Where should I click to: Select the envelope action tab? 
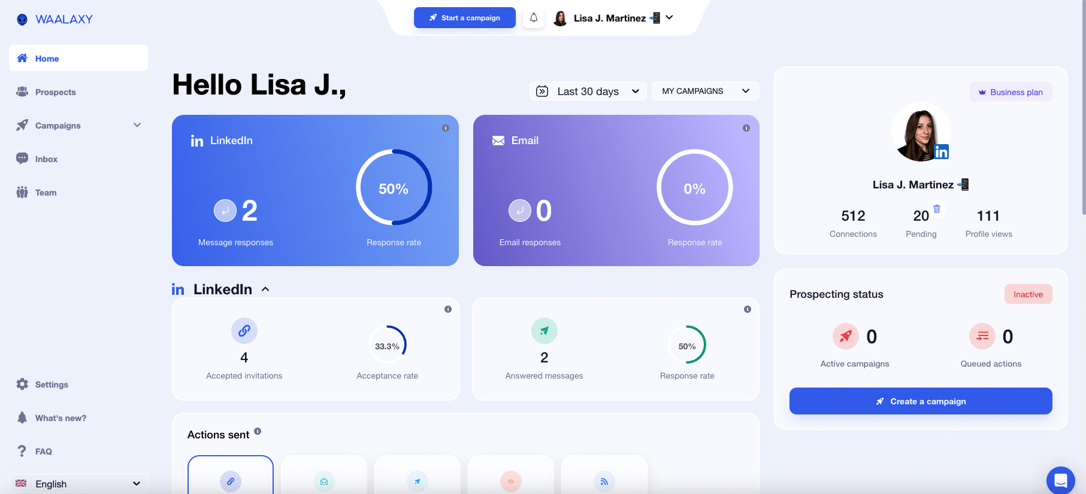click(x=324, y=475)
